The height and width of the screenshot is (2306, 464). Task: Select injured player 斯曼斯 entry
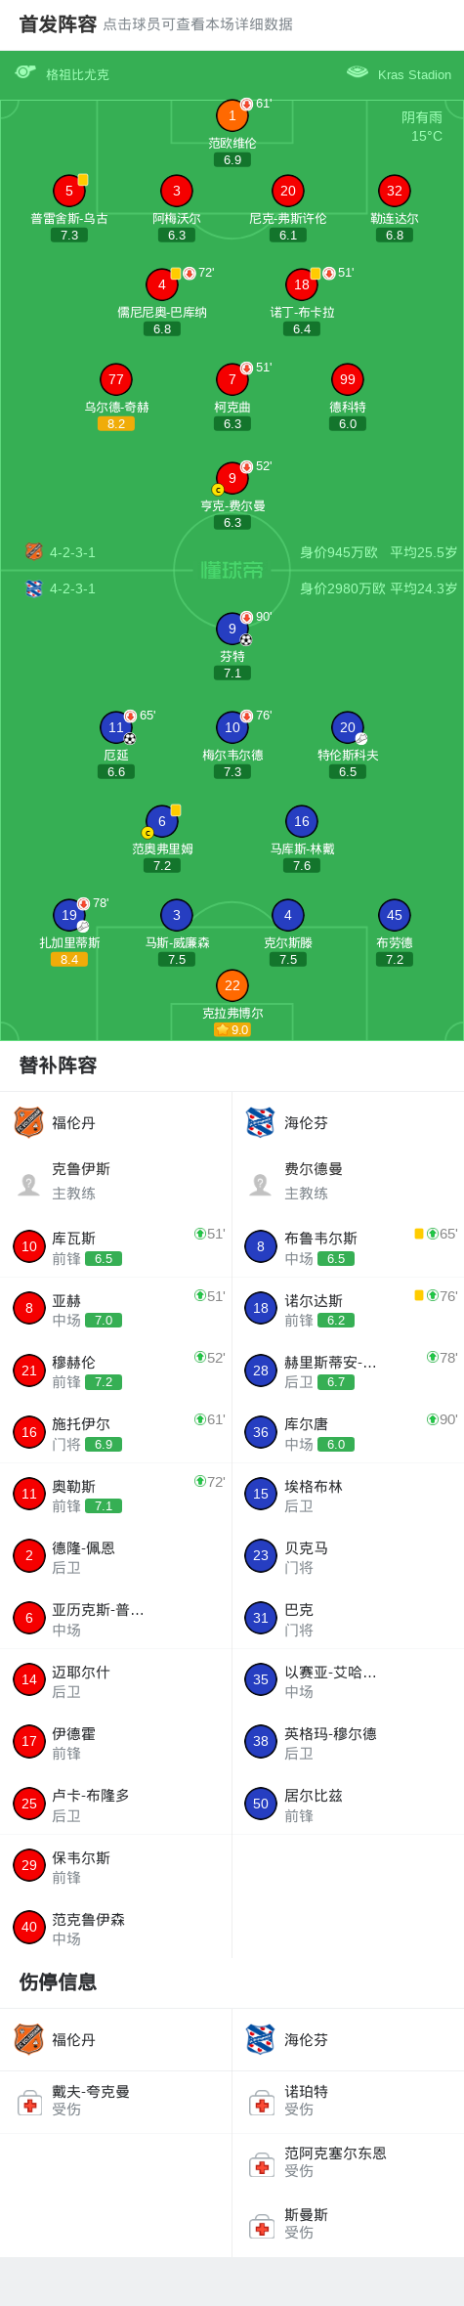(348, 2223)
